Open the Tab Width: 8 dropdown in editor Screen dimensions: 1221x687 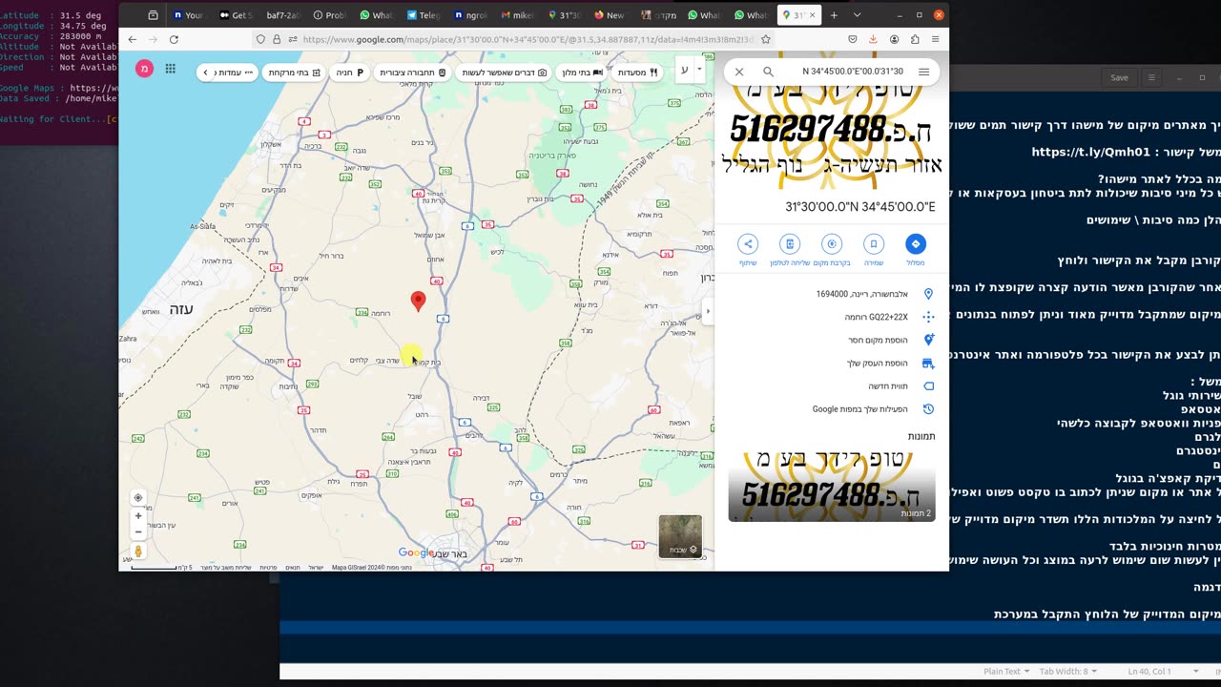(x=1066, y=671)
